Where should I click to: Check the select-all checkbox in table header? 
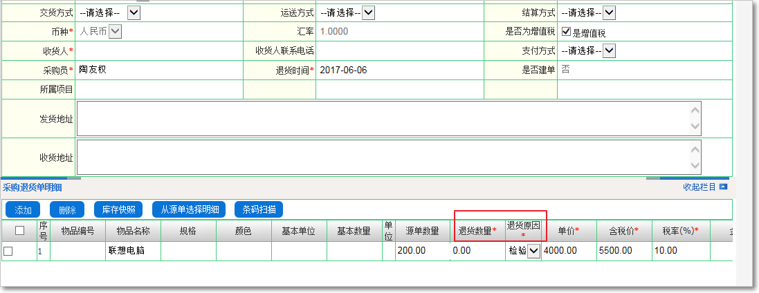[x=19, y=230]
